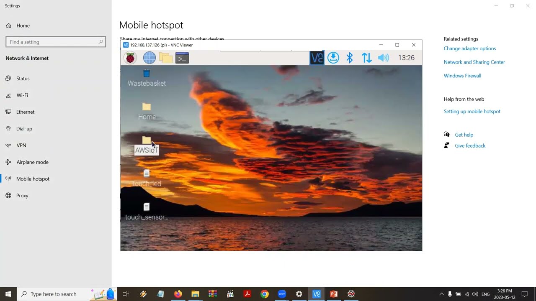Open the Windows notification center
The height and width of the screenshot is (301, 536).
[x=524, y=294]
